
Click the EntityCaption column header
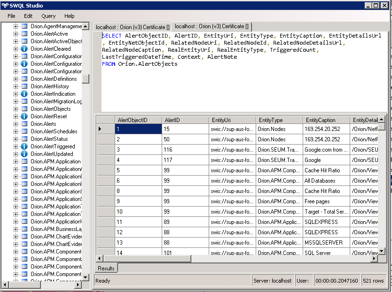click(317, 120)
